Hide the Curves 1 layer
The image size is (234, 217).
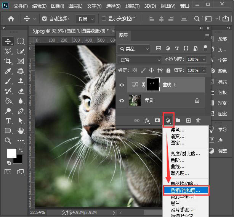[122, 85]
